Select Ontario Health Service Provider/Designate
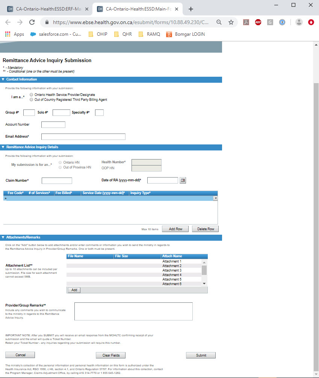 [31, 95]
